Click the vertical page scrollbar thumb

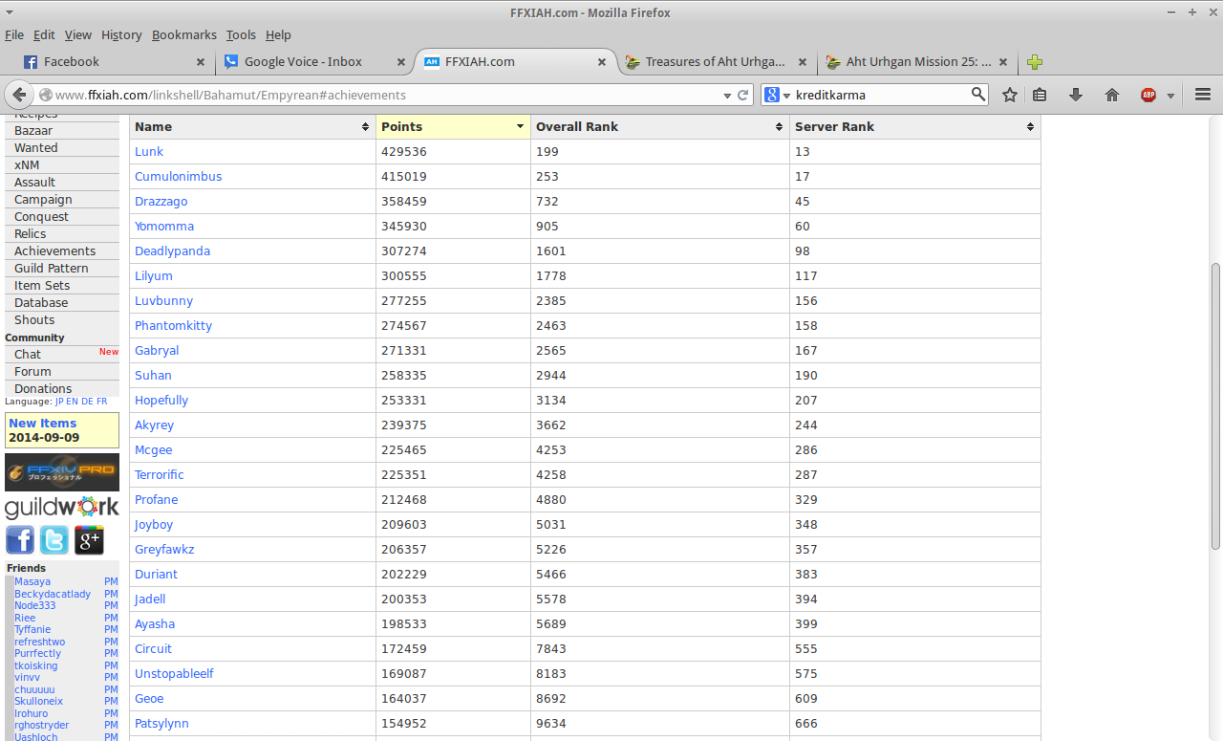pyautogui.click(x=1215, y=406)
